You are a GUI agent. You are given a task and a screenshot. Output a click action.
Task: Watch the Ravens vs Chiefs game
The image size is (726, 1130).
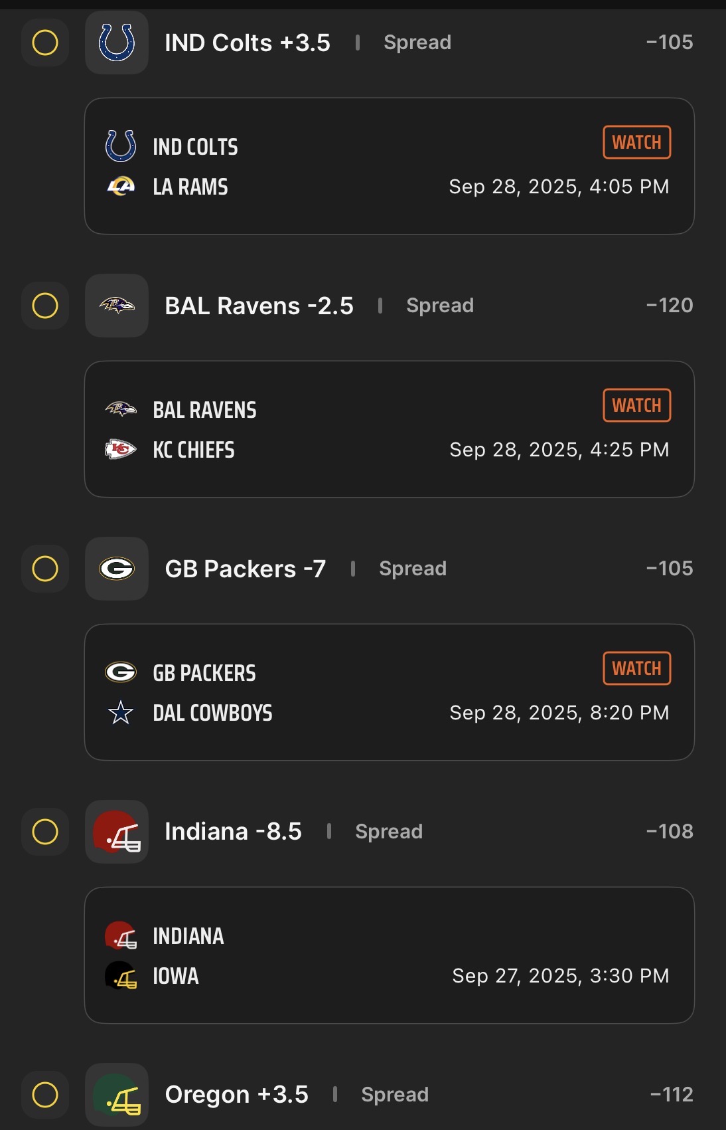(637, 405)
